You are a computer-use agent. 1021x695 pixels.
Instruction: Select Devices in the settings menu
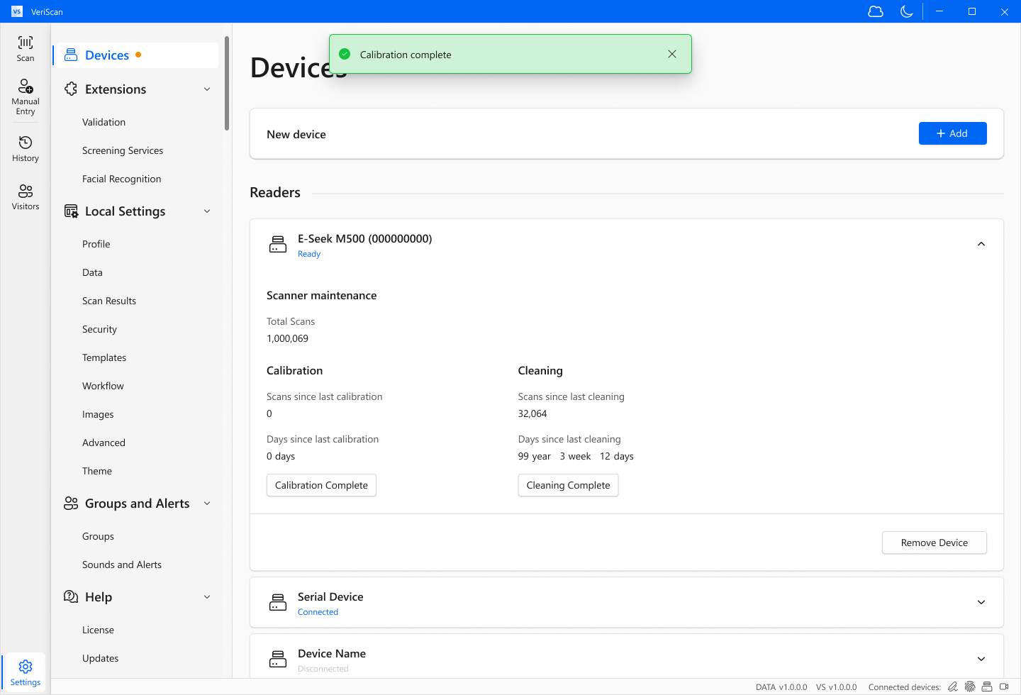click(135, 55)
